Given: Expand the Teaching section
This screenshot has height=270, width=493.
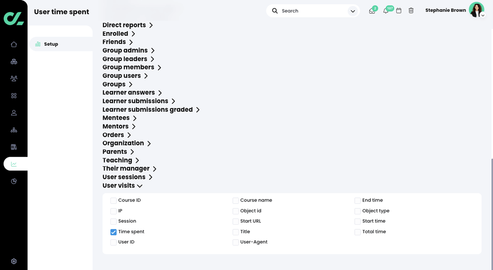Looking at the screenshot, I should 121,160.
